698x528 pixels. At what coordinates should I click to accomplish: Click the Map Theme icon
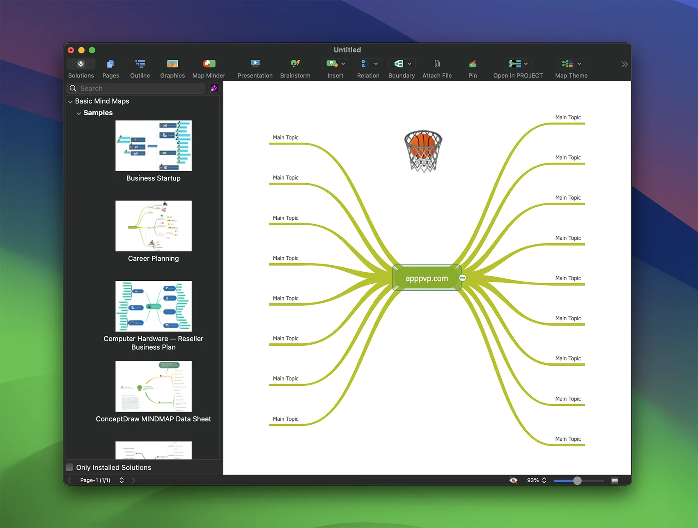(x=568, y=64)
